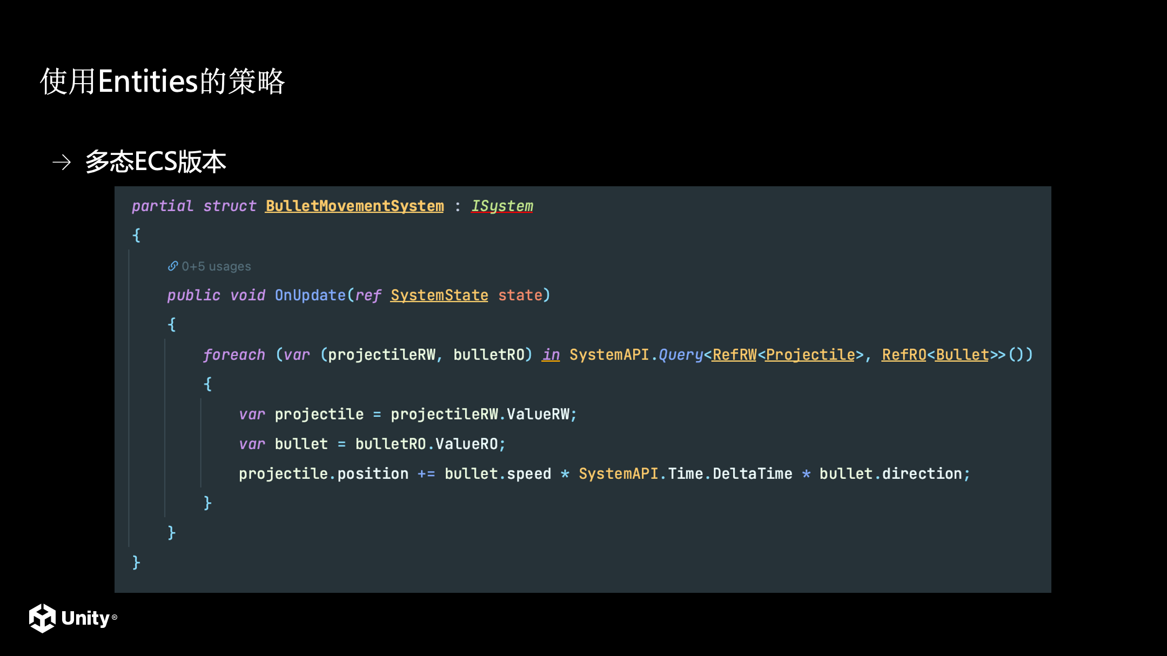
Task: Click the usages link icon above OnUpdate
Action: 173,266
